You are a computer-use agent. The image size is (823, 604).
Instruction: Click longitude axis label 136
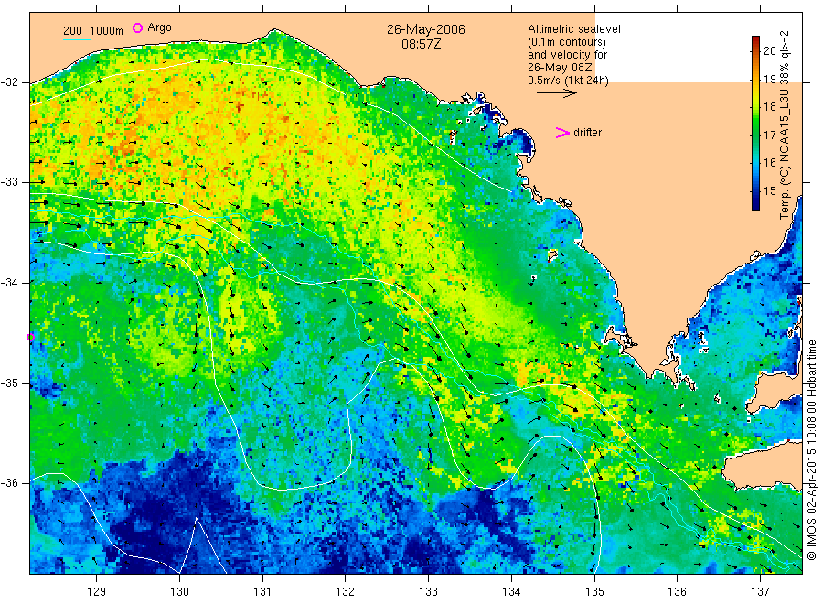click(x=677, y=592)
